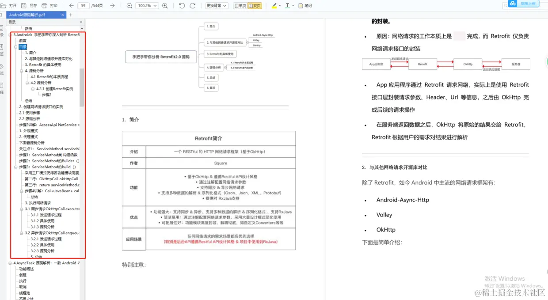Go to the previous page arrow
Image resolution: width=548 pixels, height=300 pixels.
[x=72, y=6]
